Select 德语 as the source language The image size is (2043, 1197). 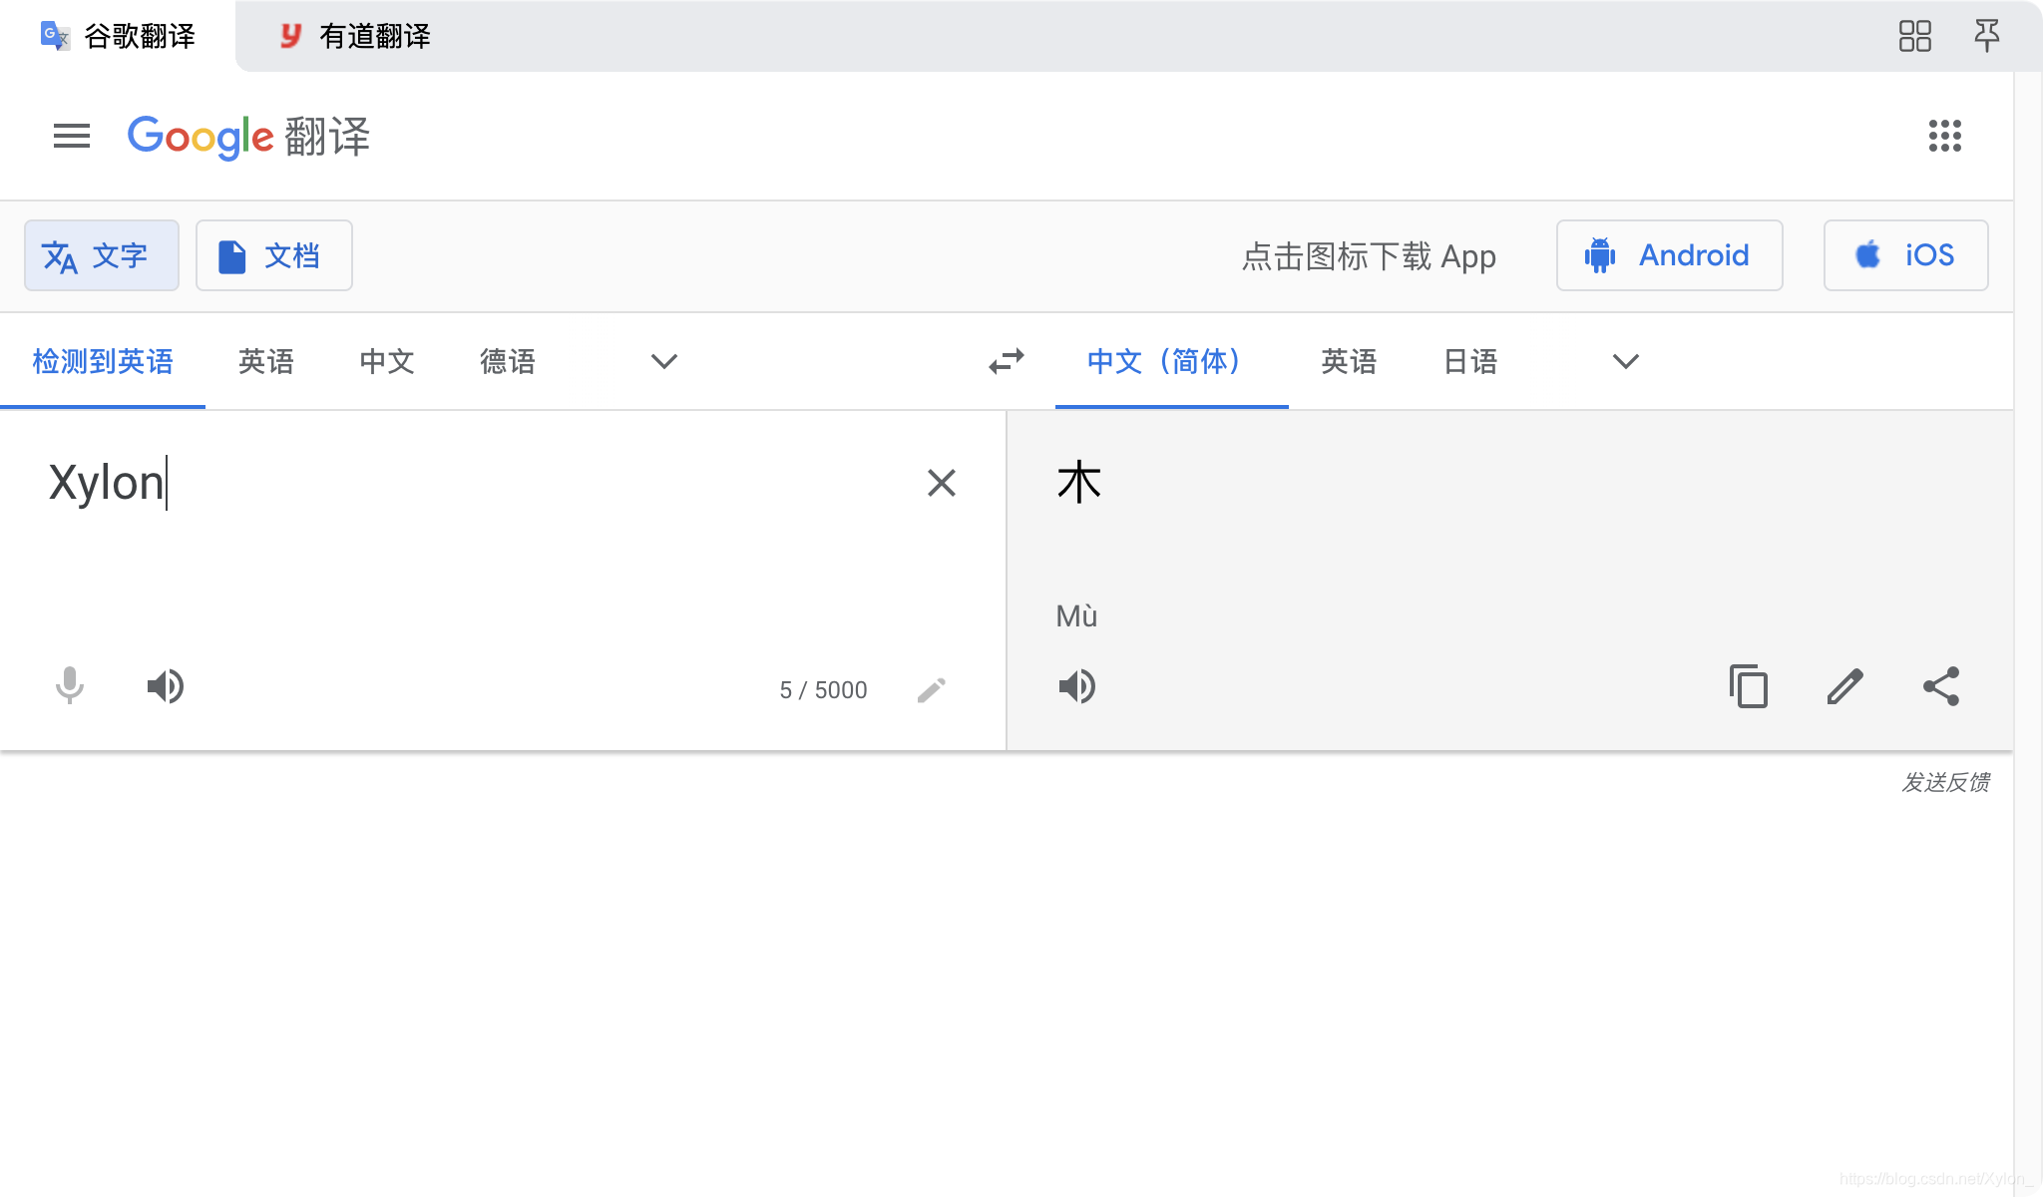click(x=508, y=361)
